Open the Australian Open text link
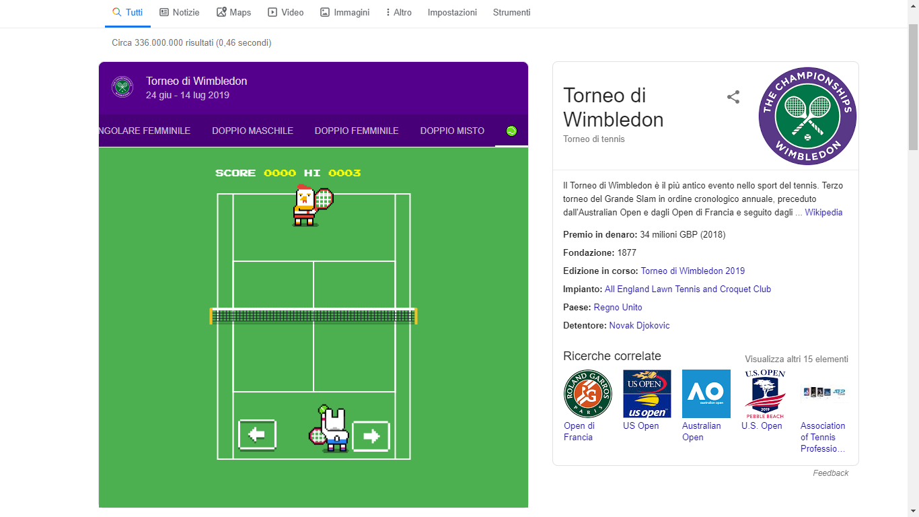Image resolution: width=919 pixels, height=517 pixels. (x=701, y=432)
